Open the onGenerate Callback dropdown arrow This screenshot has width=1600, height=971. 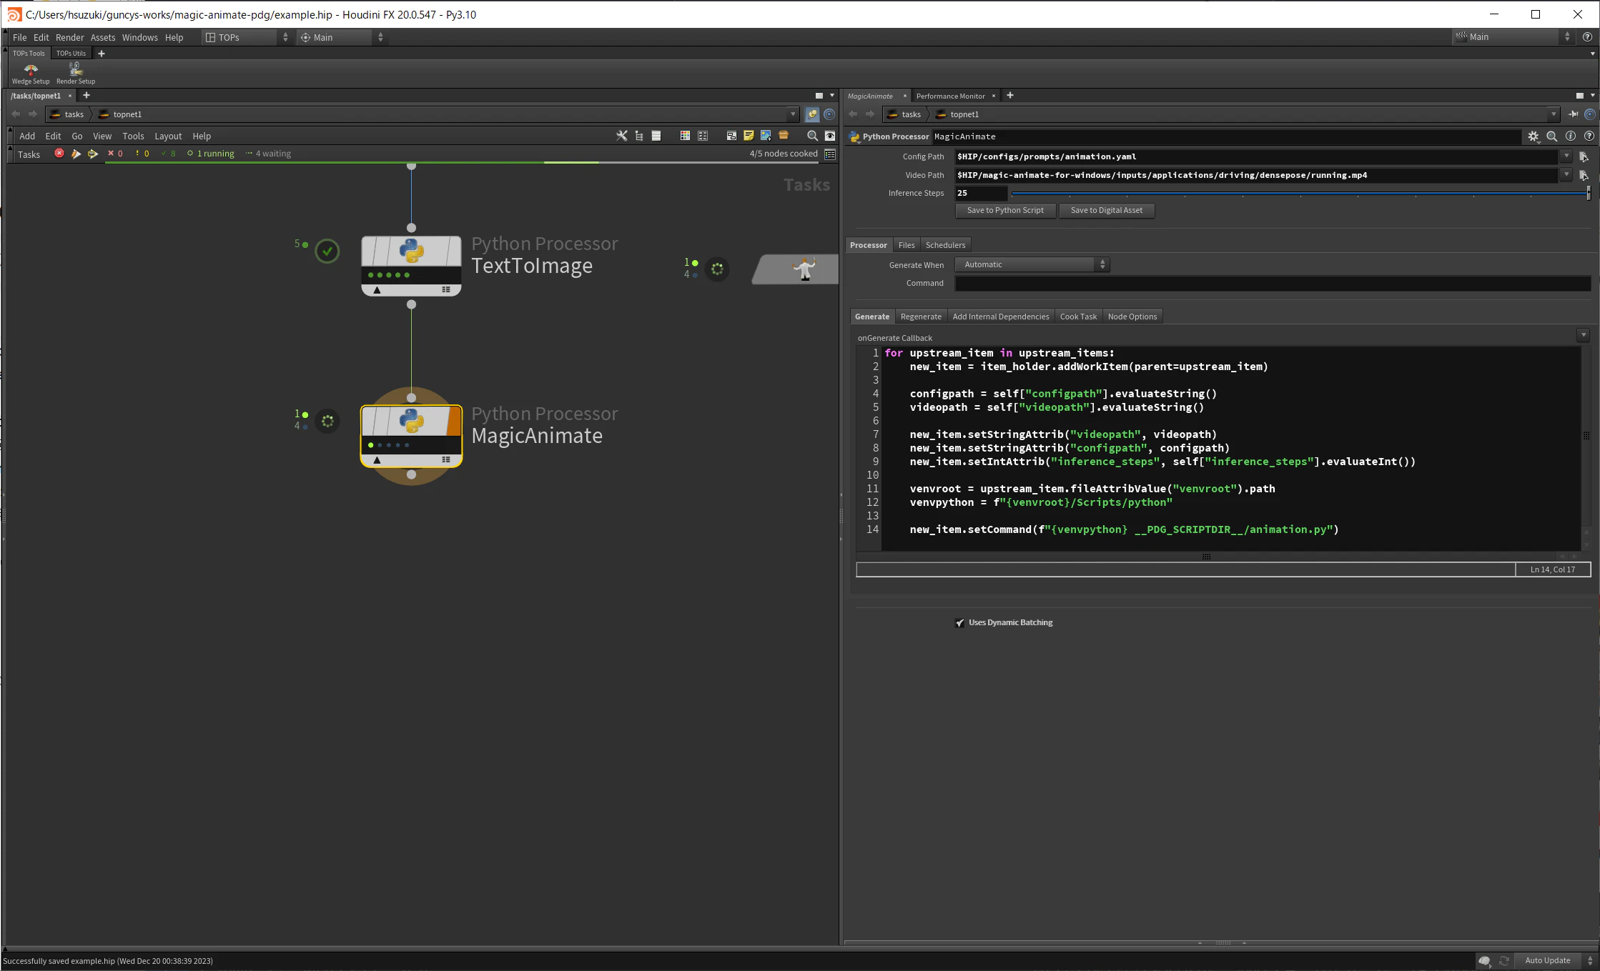pyautogui.click(x=1583, y=335)
